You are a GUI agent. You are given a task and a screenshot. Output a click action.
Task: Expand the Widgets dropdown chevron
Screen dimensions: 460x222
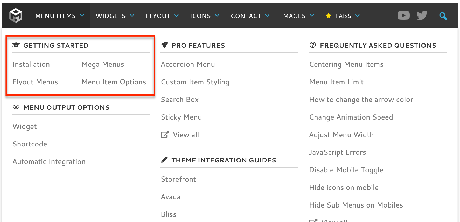pyautogui.click(x=132, y=16)
